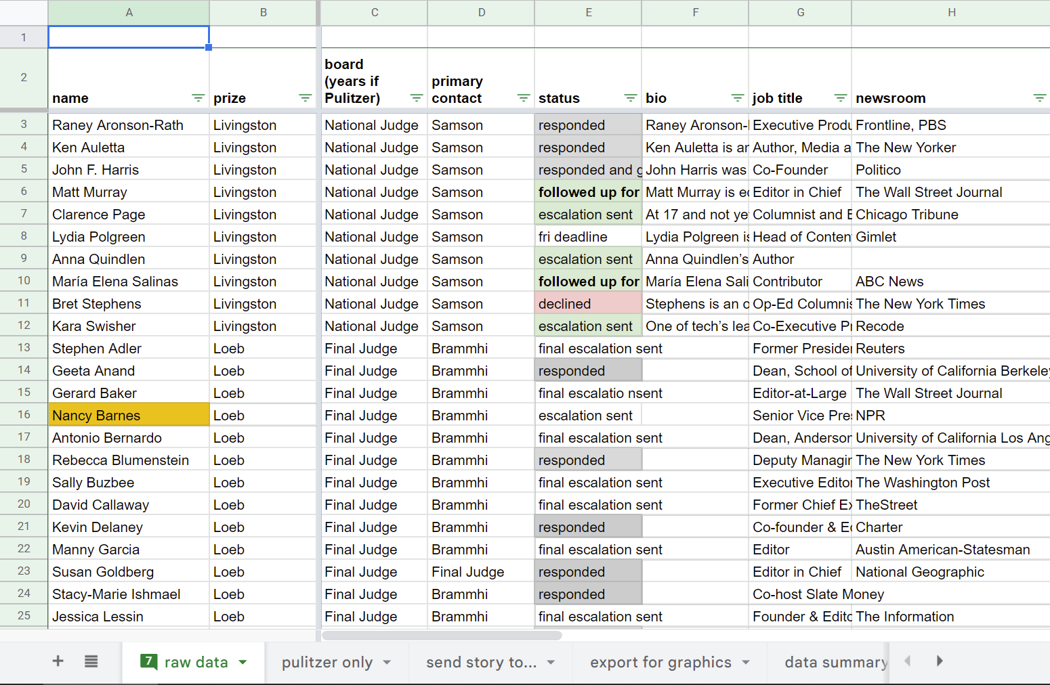
Task: Click the Lydia Polgreen name cell
Action: pyautogui.click(x=129, y=236)
